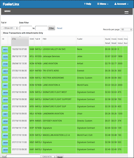This screenshot has width=134, height=158.
Task: Sort by the FBO column header
Action: pos(59,41)
